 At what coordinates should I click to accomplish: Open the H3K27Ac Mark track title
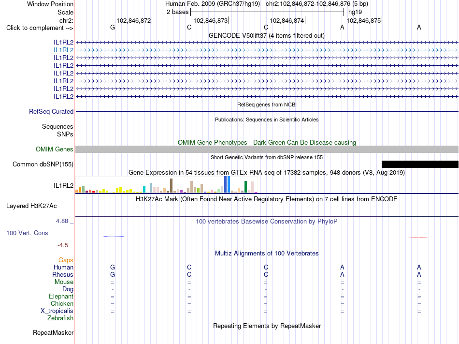coord(267,199)
